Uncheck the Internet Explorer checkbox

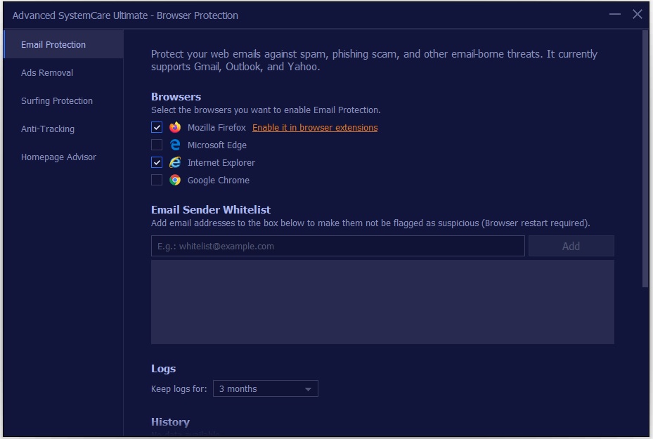point(157,162)
